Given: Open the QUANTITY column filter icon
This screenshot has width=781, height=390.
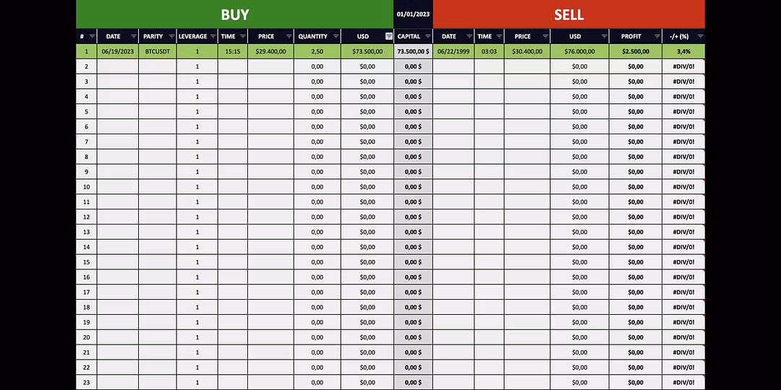Looking at the screenshot, I should pyautogui.click(x=336, y=36).
